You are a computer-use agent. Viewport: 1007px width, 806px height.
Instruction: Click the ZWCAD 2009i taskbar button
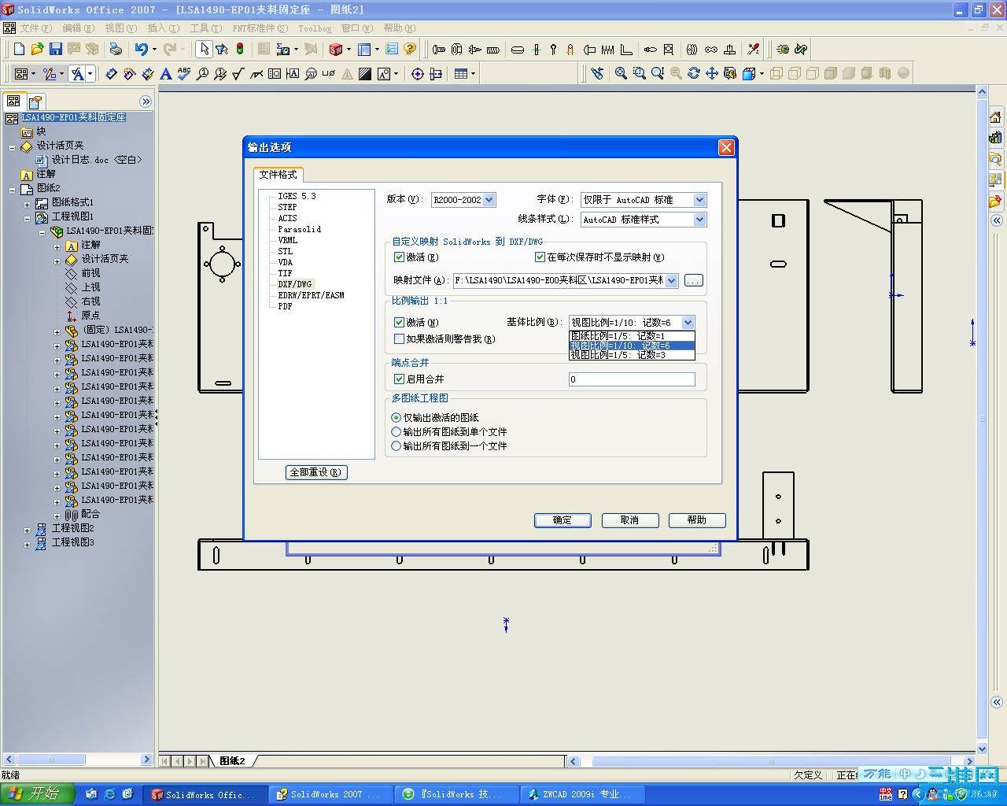tap(582, 794)
